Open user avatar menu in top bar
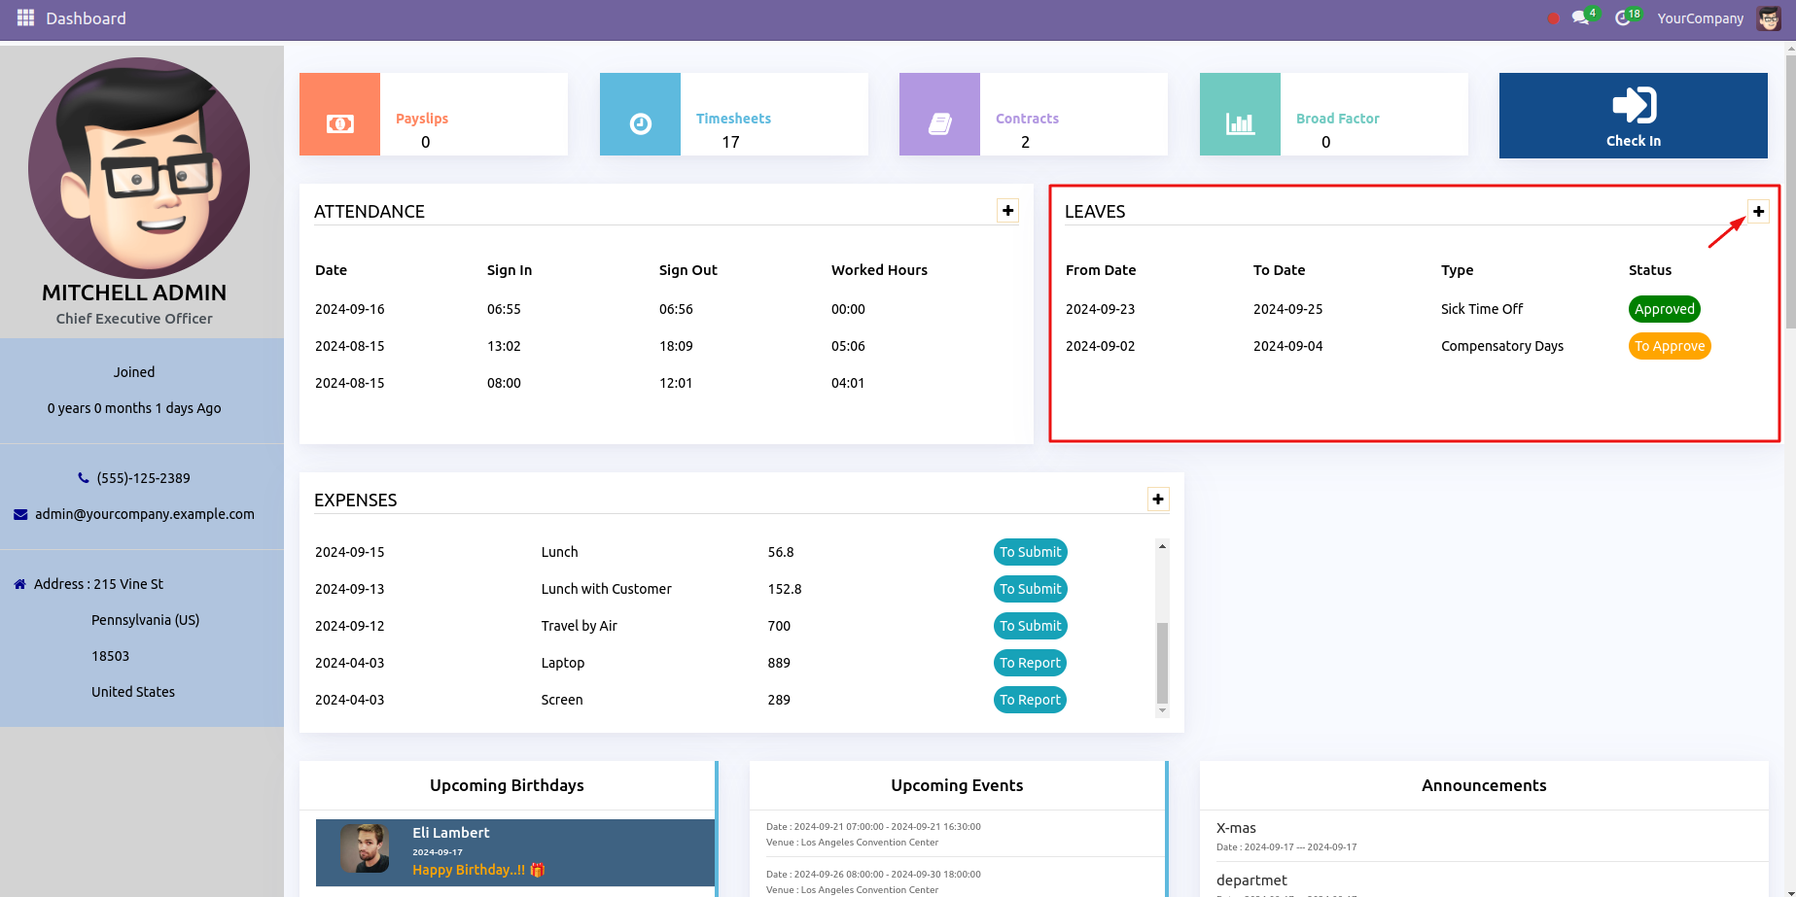 [x=1769, y=18]
